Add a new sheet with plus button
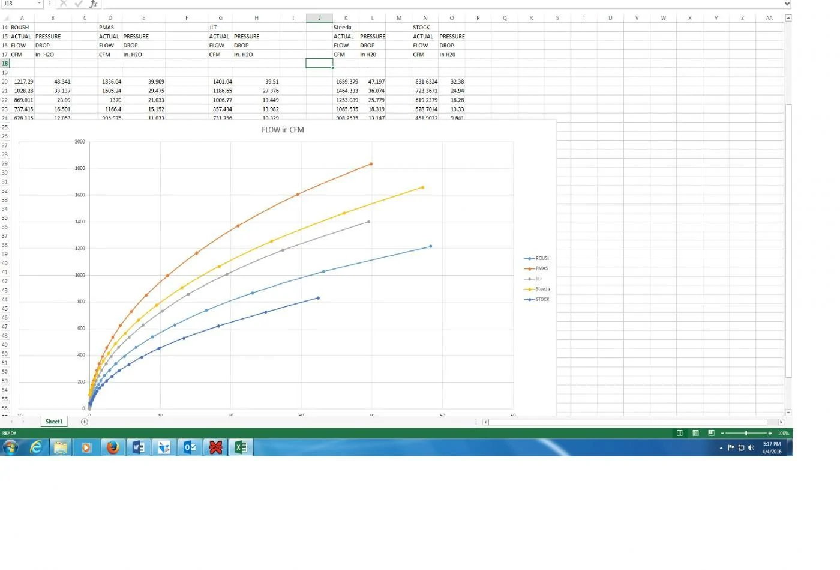The image size is (840, 570). (x=85, y=422)
